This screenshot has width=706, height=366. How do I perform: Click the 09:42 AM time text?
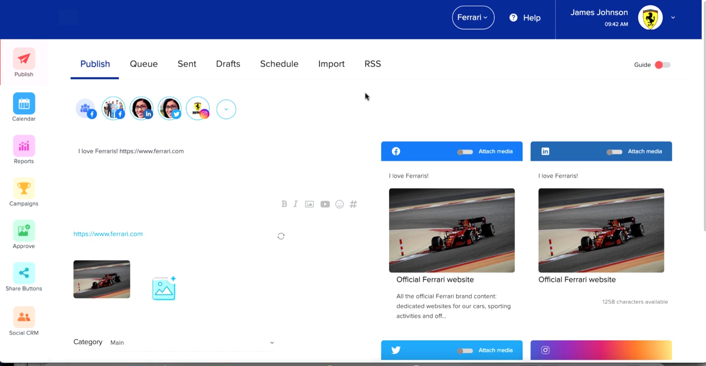(x=616, y=24)
